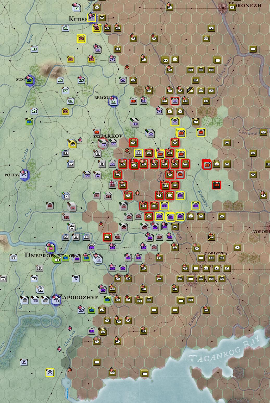Click the Kursk city label
This screenshot has height=403, width=270.
coord(78,19)
